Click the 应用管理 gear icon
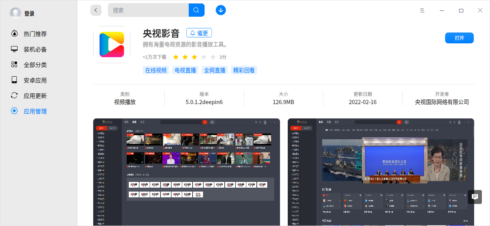 [x=14, y=111]
